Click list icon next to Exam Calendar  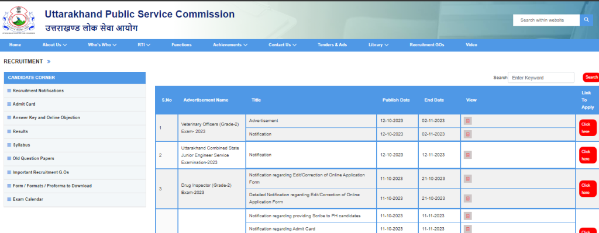pos(9,200)
